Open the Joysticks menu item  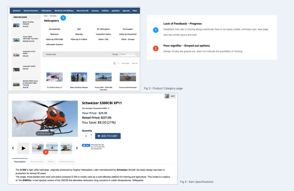(115, 11)
